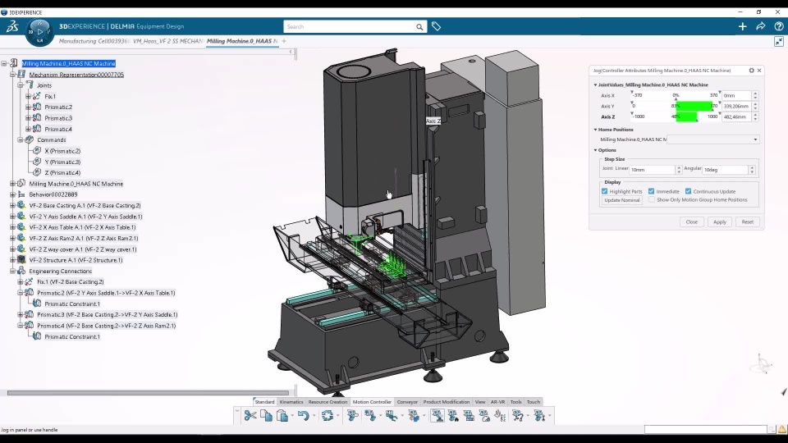Click the Close button in Jog panel
Viewport: 788px width, 443px height.
coord(691,222)
